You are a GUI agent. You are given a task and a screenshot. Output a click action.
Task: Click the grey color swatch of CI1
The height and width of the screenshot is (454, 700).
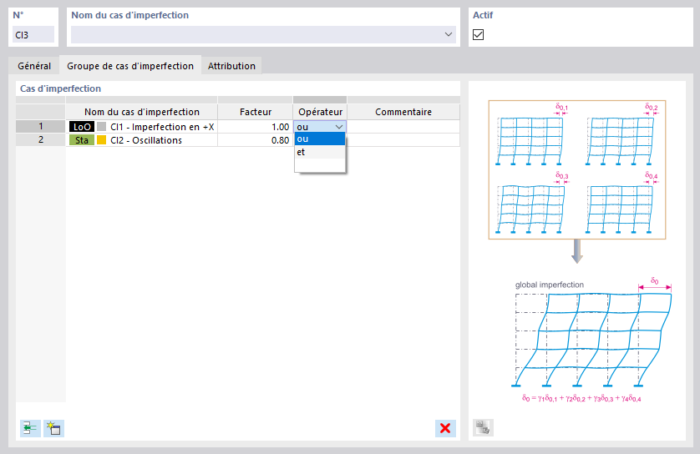click(x=101, y=127)
